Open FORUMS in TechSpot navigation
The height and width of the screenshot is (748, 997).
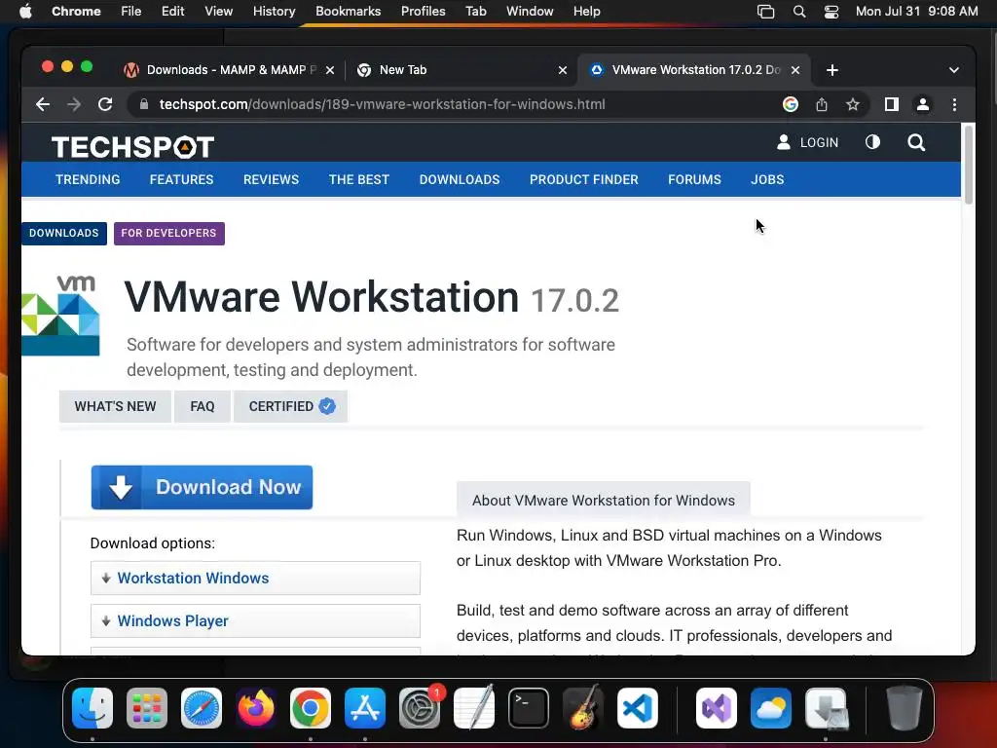[694, 179]
